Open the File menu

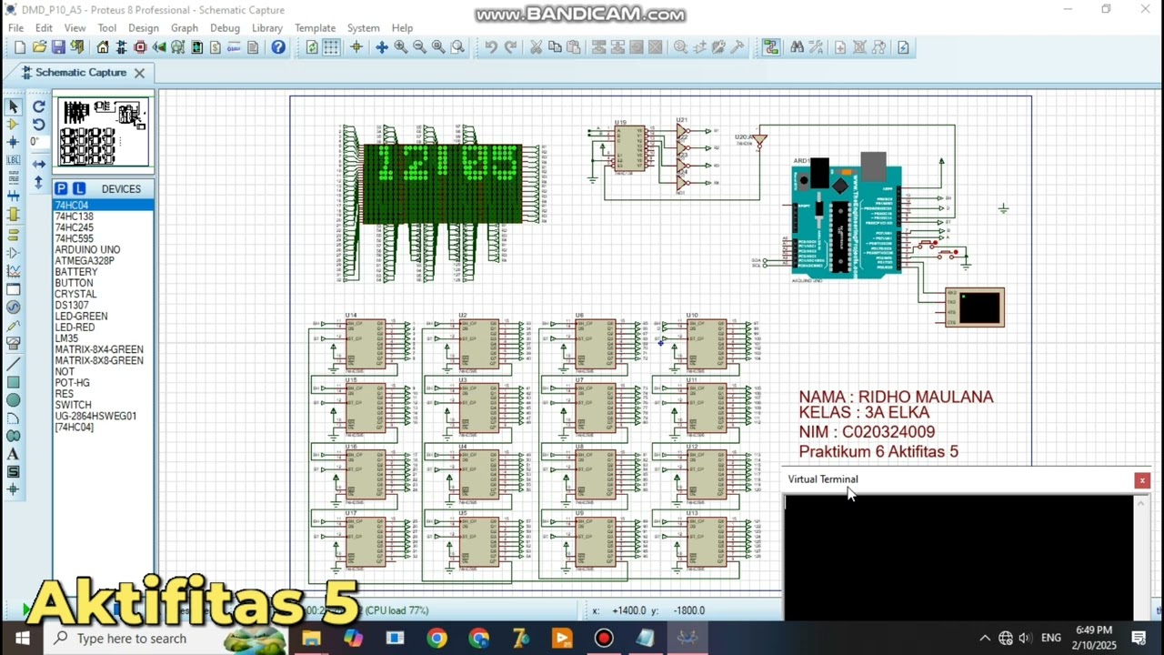click(16, 28)
